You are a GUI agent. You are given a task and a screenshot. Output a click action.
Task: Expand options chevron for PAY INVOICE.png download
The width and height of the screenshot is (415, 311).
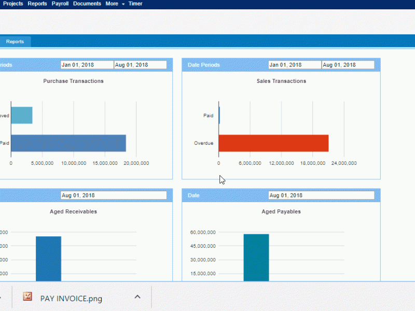pyautogui.click(x=137, y=296)
